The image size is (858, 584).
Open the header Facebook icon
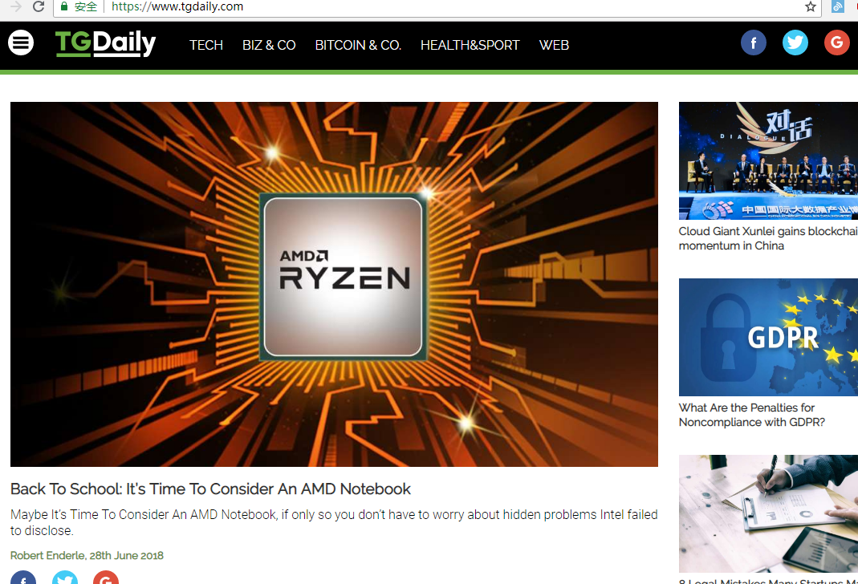tap(754, 43)
